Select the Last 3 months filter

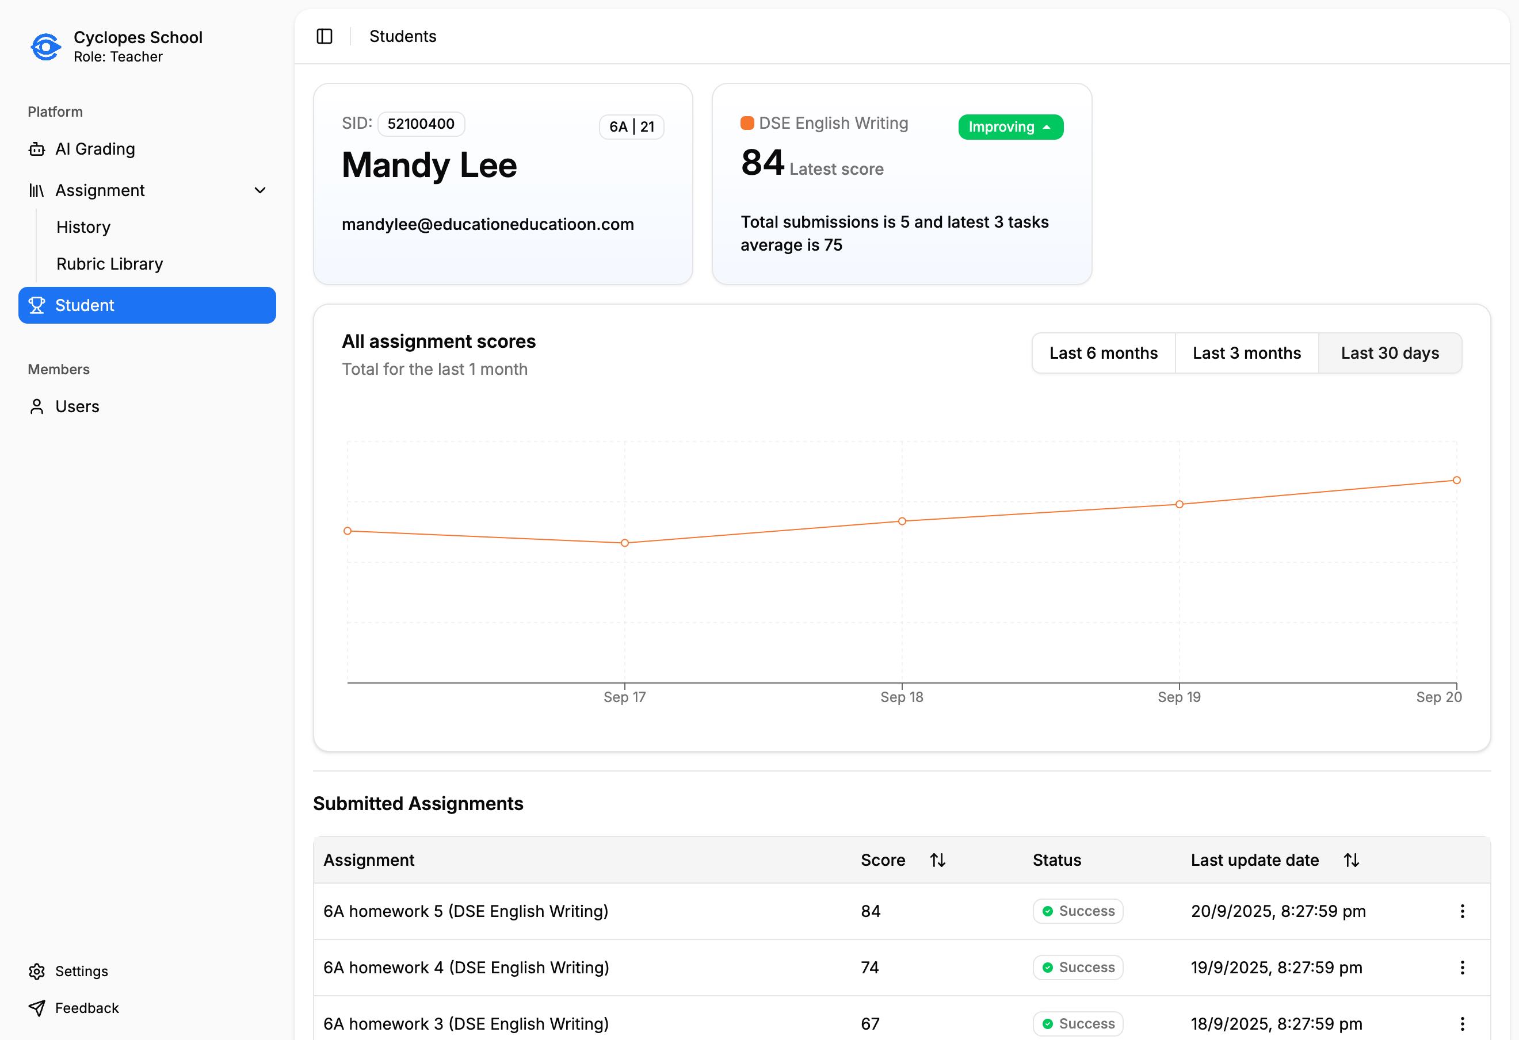pyautogui.click(x=1246, y=353)
